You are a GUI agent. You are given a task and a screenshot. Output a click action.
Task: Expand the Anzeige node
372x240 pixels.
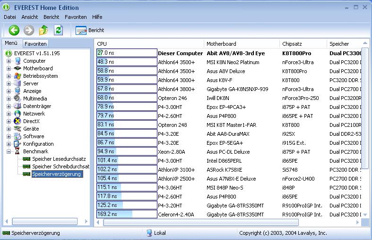pos(9,91)
